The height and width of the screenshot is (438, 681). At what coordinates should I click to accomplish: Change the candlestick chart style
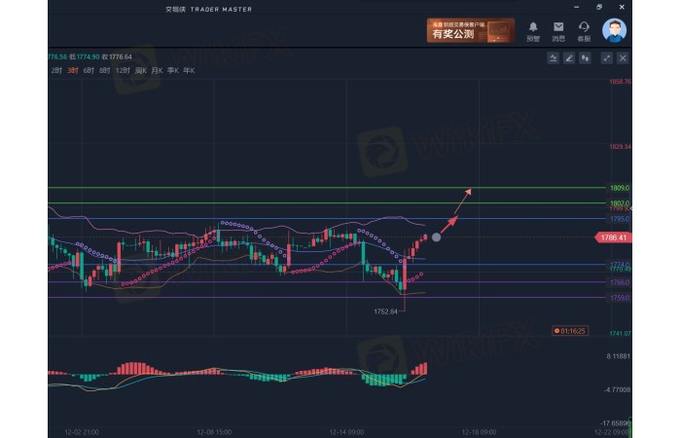tap(586, 58)
